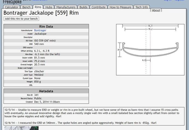The image size is (189, 130).
Task: Select the Rims tab
Action: click(38, 7)
